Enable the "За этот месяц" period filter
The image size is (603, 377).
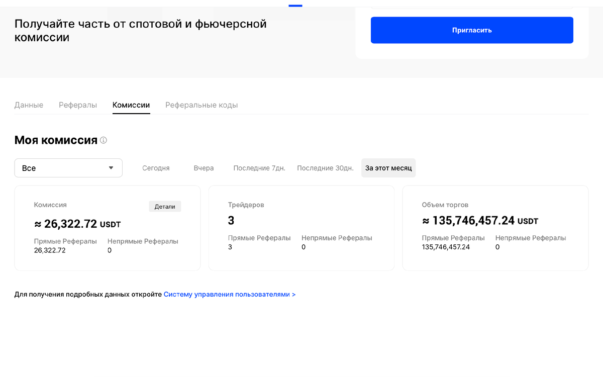pos(388,167)
